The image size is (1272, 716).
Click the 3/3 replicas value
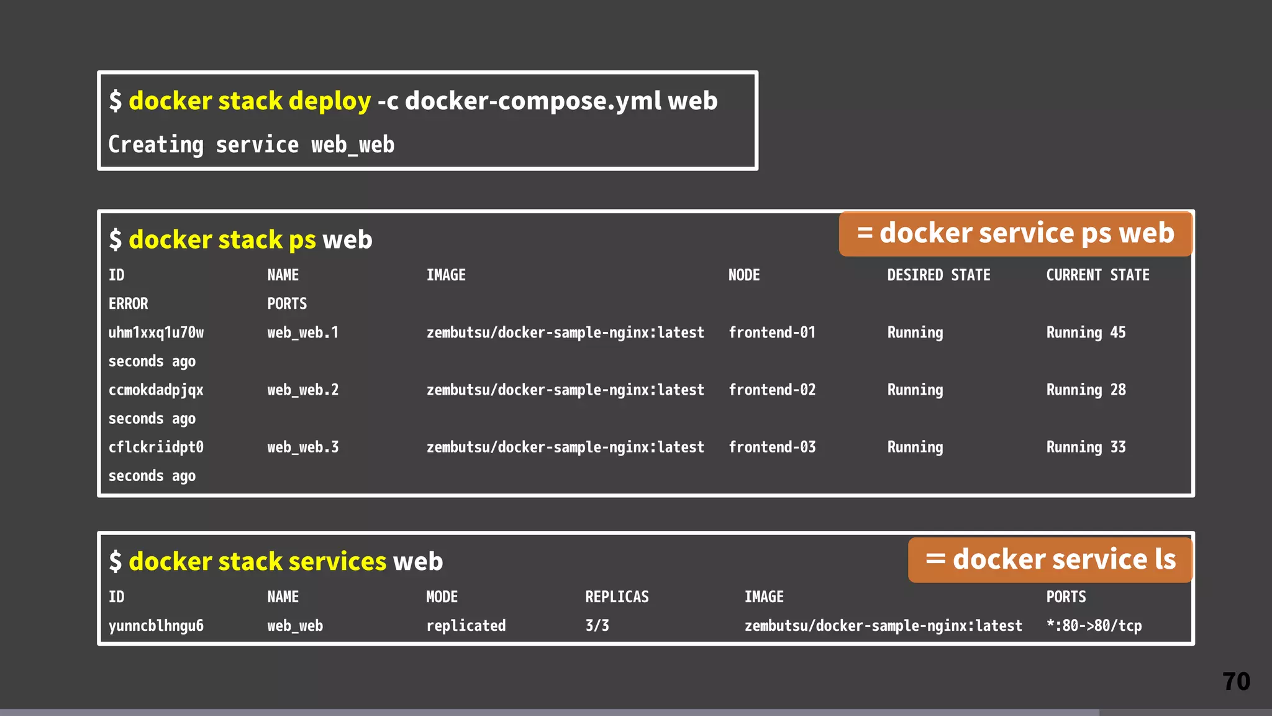coord(597,626)
